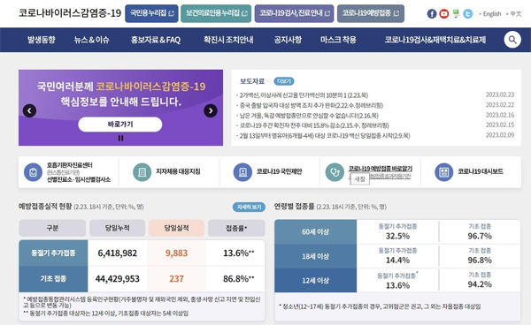Pause the banner slideshow

tap(120, 138)
